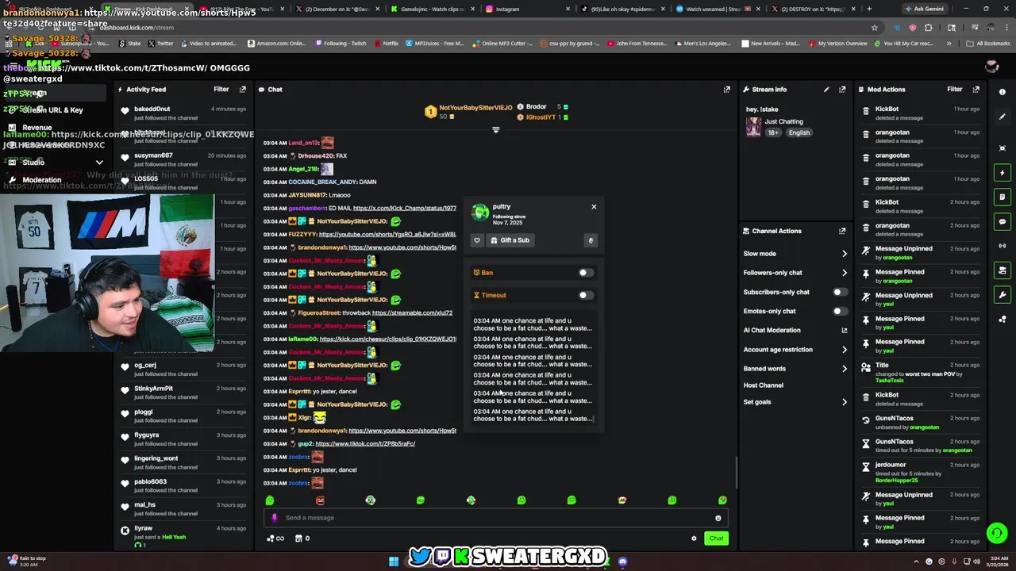Toggle notes panel icon in right sidebar
This screenshot has width=1016, height=571.
point(1003,197)
